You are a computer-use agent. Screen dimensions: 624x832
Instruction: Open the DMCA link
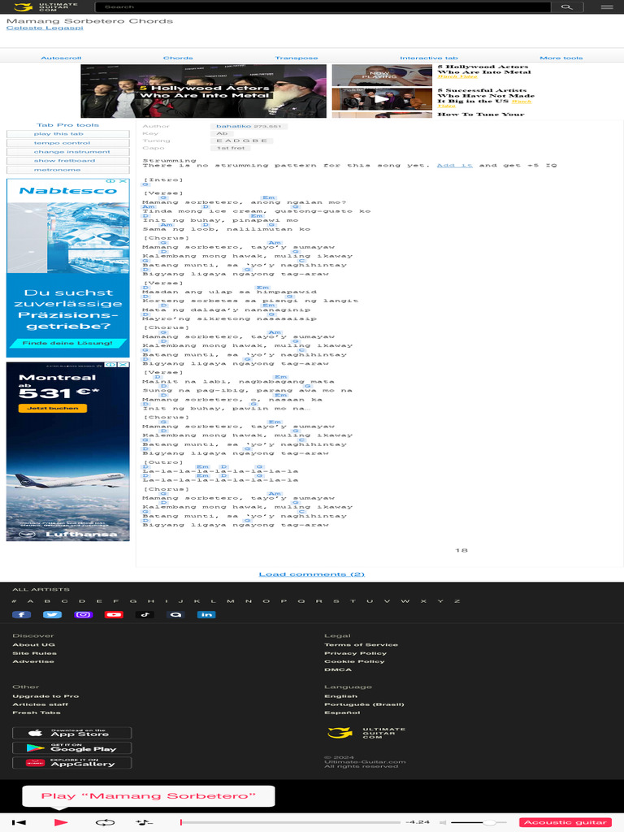(x=338, y=669)
